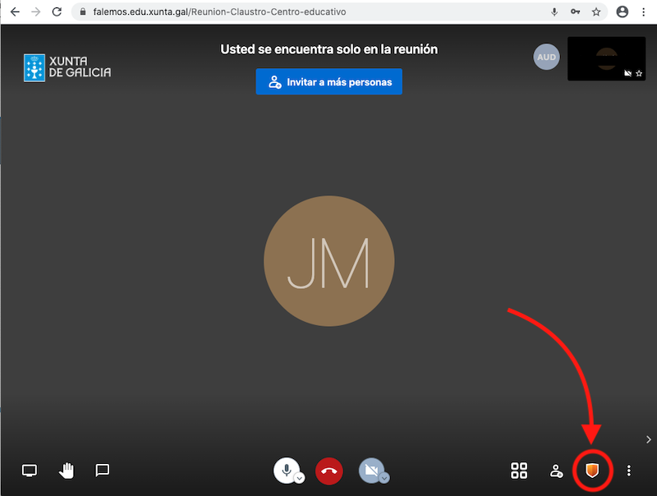Hang up with the red phone button
This screenshot has height=496, width=657.
[x=328, y=471]
